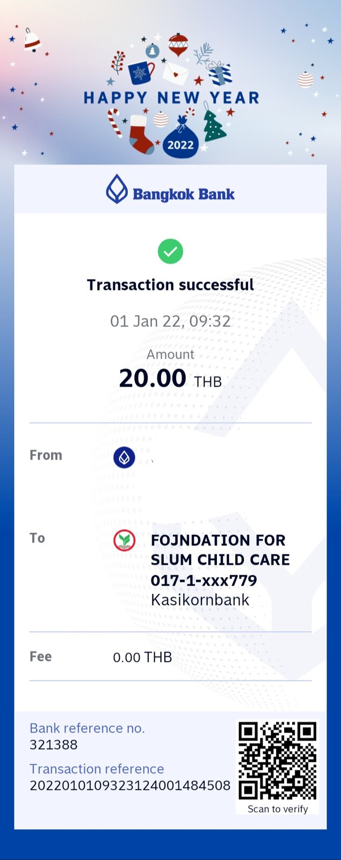Tap the recipient account number 017-1-xxx779
The image size is (341, 860).
click(x=204, y=580)
